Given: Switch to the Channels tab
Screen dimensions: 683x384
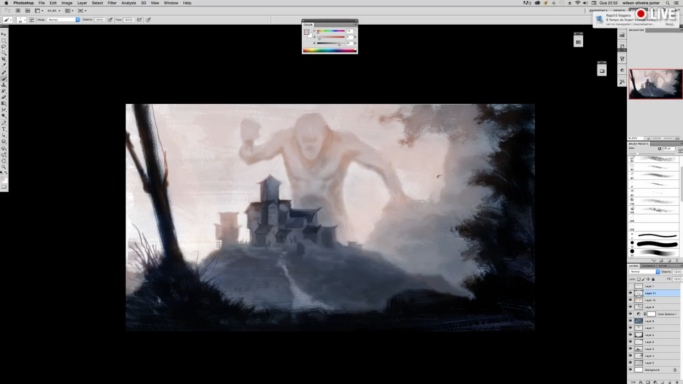Looking at the screenshot, I should coord(648,266).
